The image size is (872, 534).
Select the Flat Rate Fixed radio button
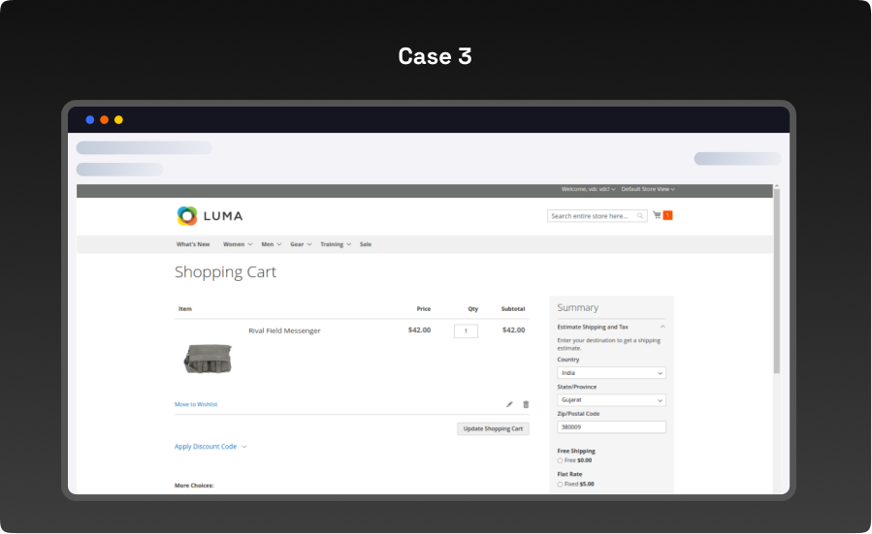[560, 484]
